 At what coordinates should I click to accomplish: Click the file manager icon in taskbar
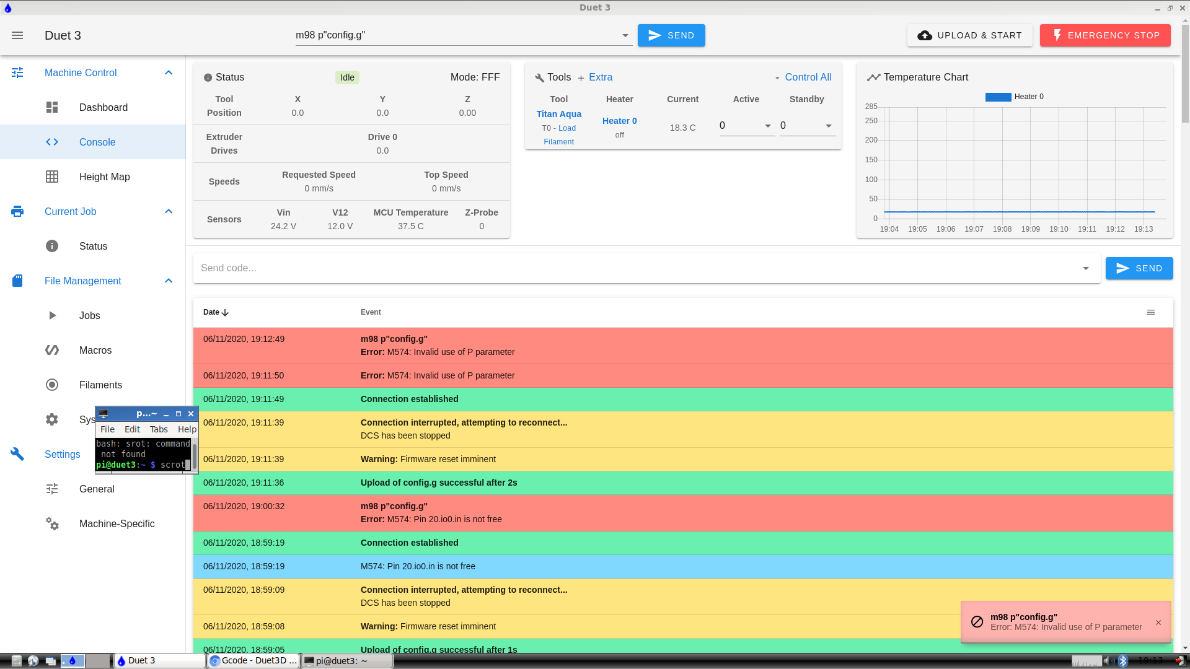17,661
